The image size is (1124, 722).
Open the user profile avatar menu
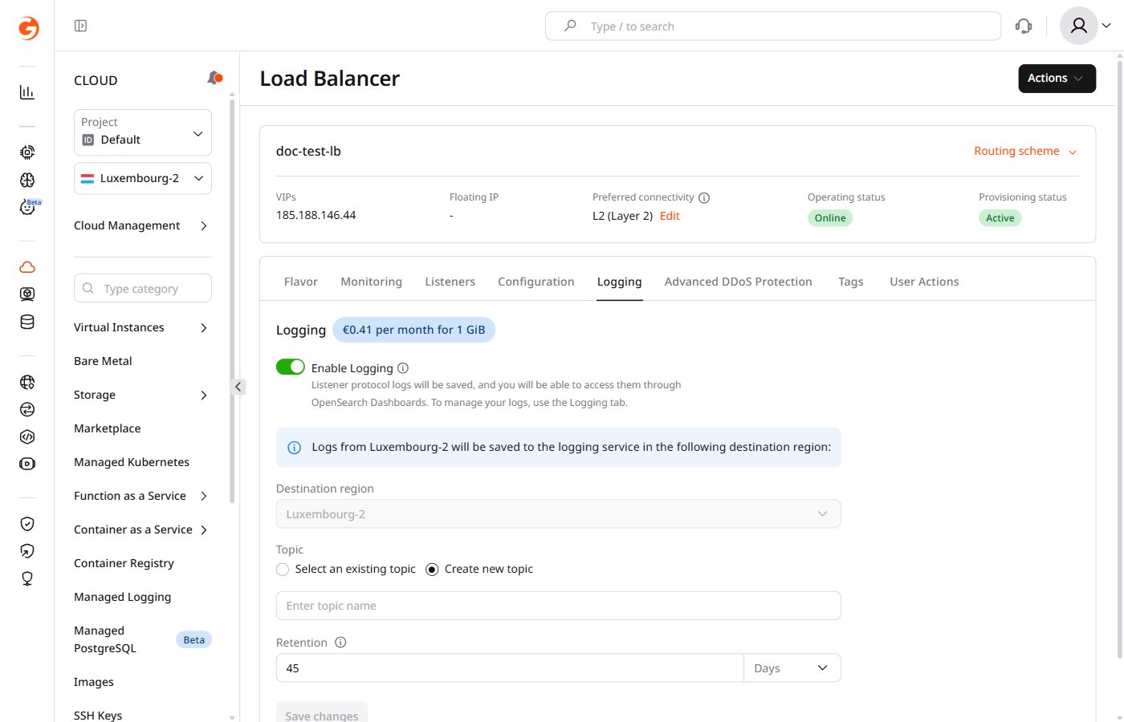click(x=1085, y=26)
